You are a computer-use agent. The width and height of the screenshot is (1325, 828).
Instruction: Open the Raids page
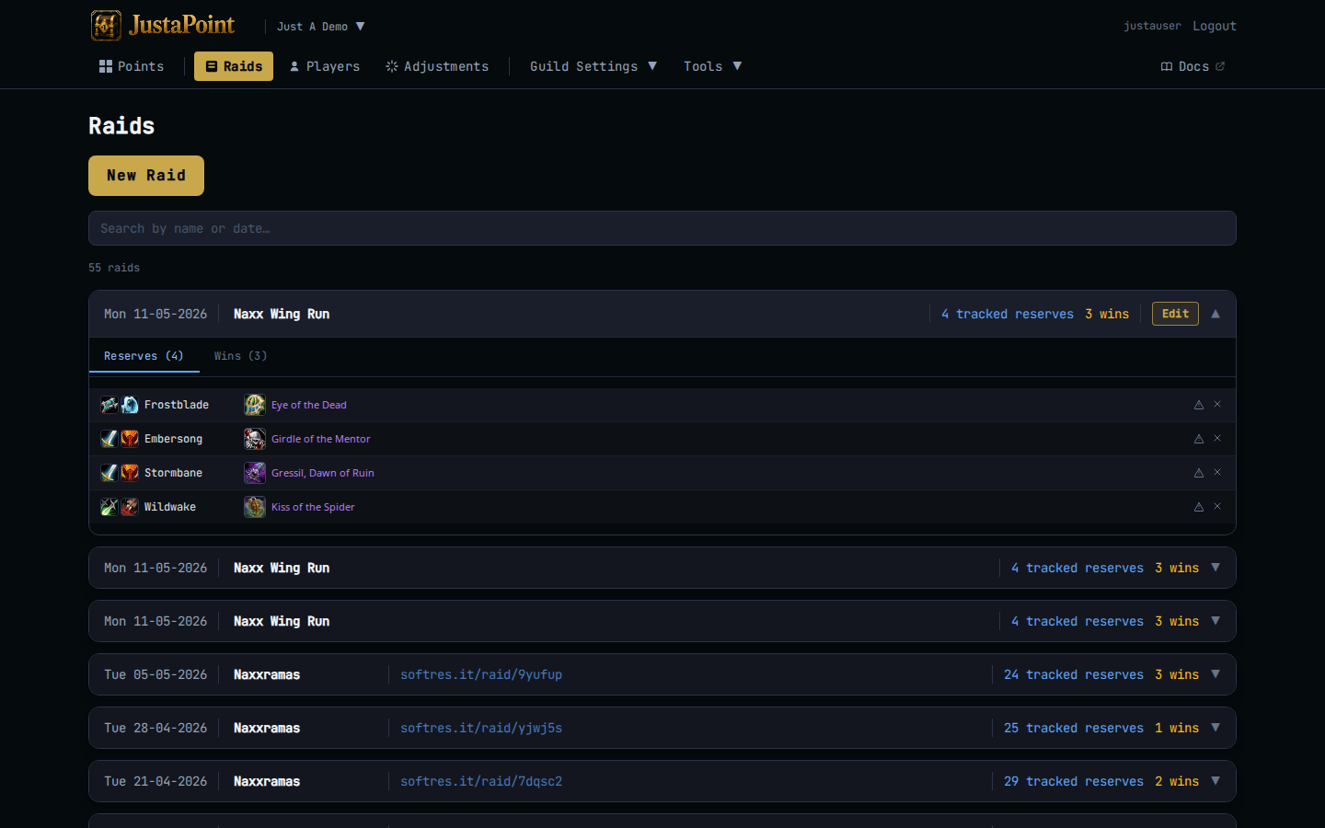pyautogui.click(x=234, y=66)
